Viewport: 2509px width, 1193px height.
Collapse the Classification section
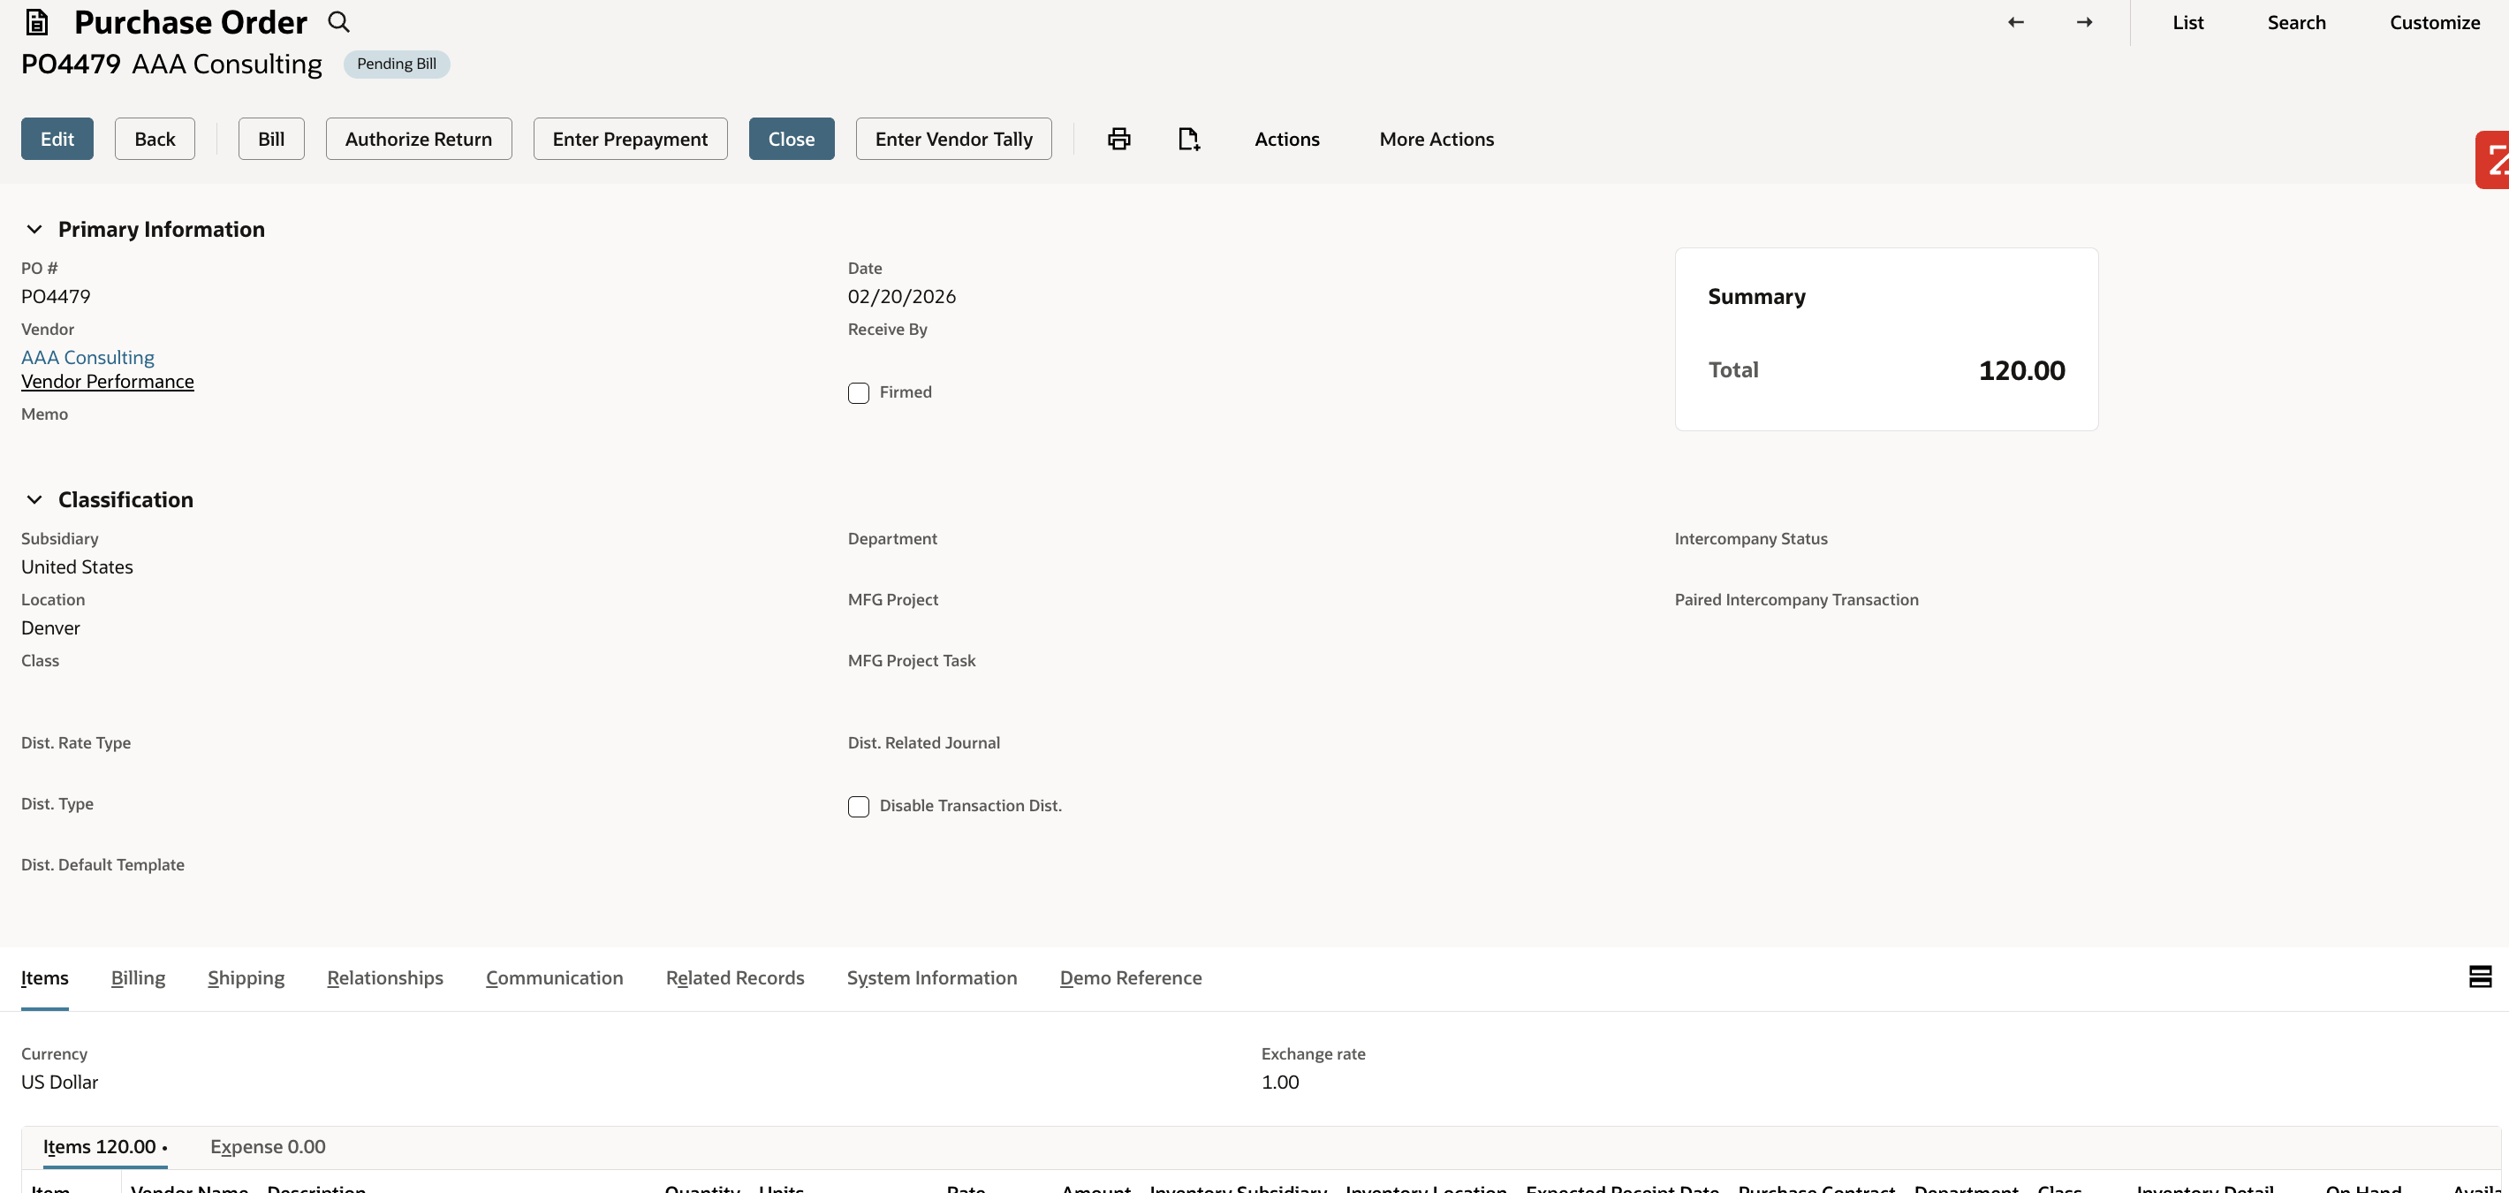pyautogui.click(x=35, y=498)
